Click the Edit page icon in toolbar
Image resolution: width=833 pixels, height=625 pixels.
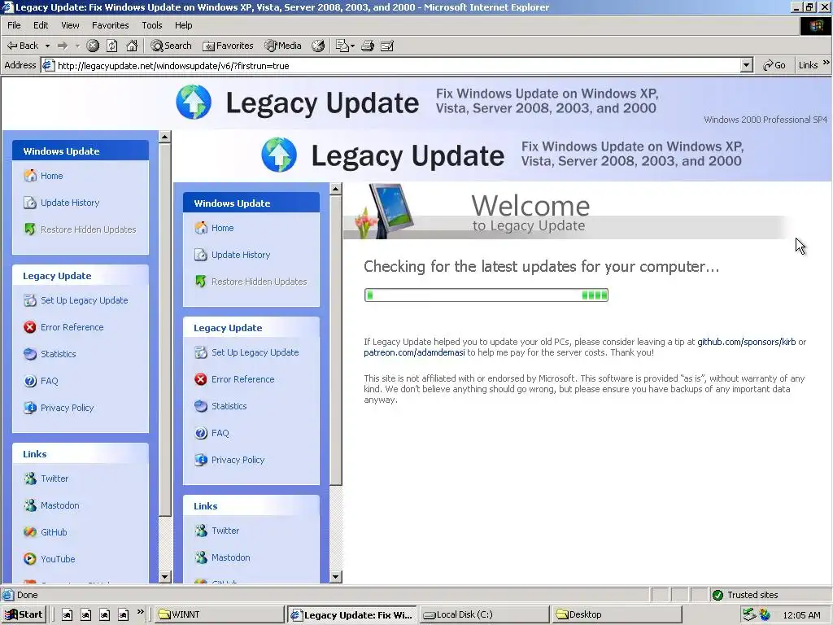tap(387, 46)
